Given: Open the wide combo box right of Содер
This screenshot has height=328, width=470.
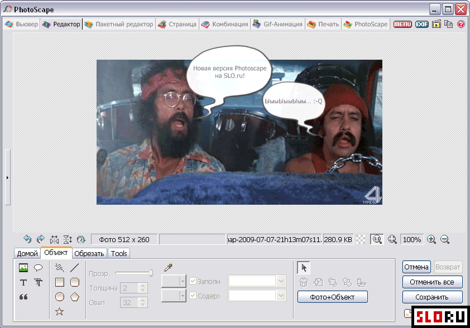Looking at the screenshot, I should (x=257, y=296).
